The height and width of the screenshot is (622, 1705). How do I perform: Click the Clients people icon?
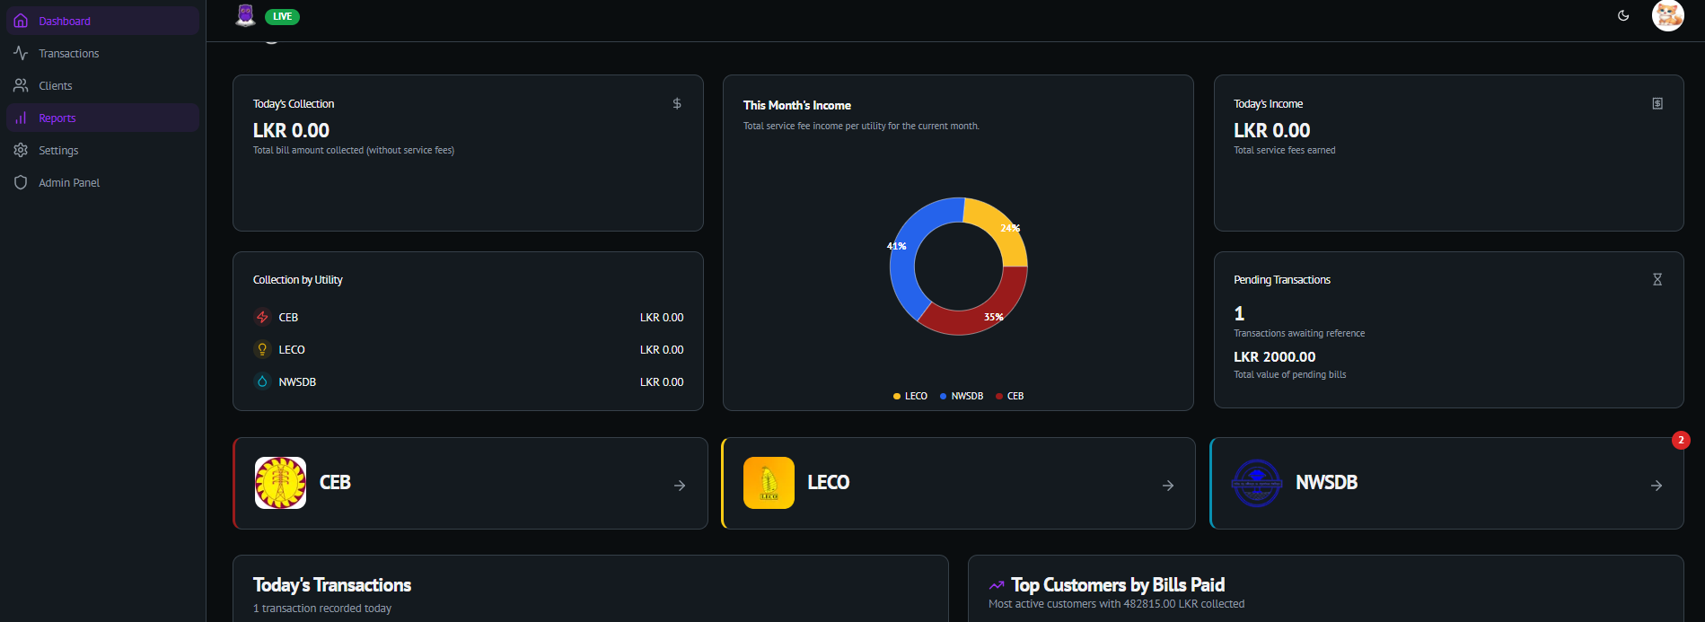21,85
